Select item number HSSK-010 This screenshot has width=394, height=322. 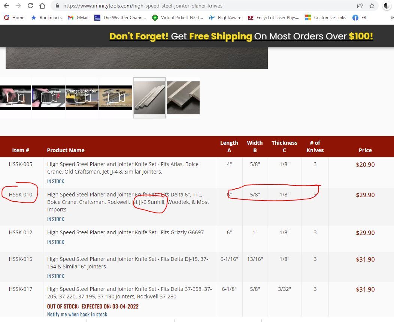(21, 195)
